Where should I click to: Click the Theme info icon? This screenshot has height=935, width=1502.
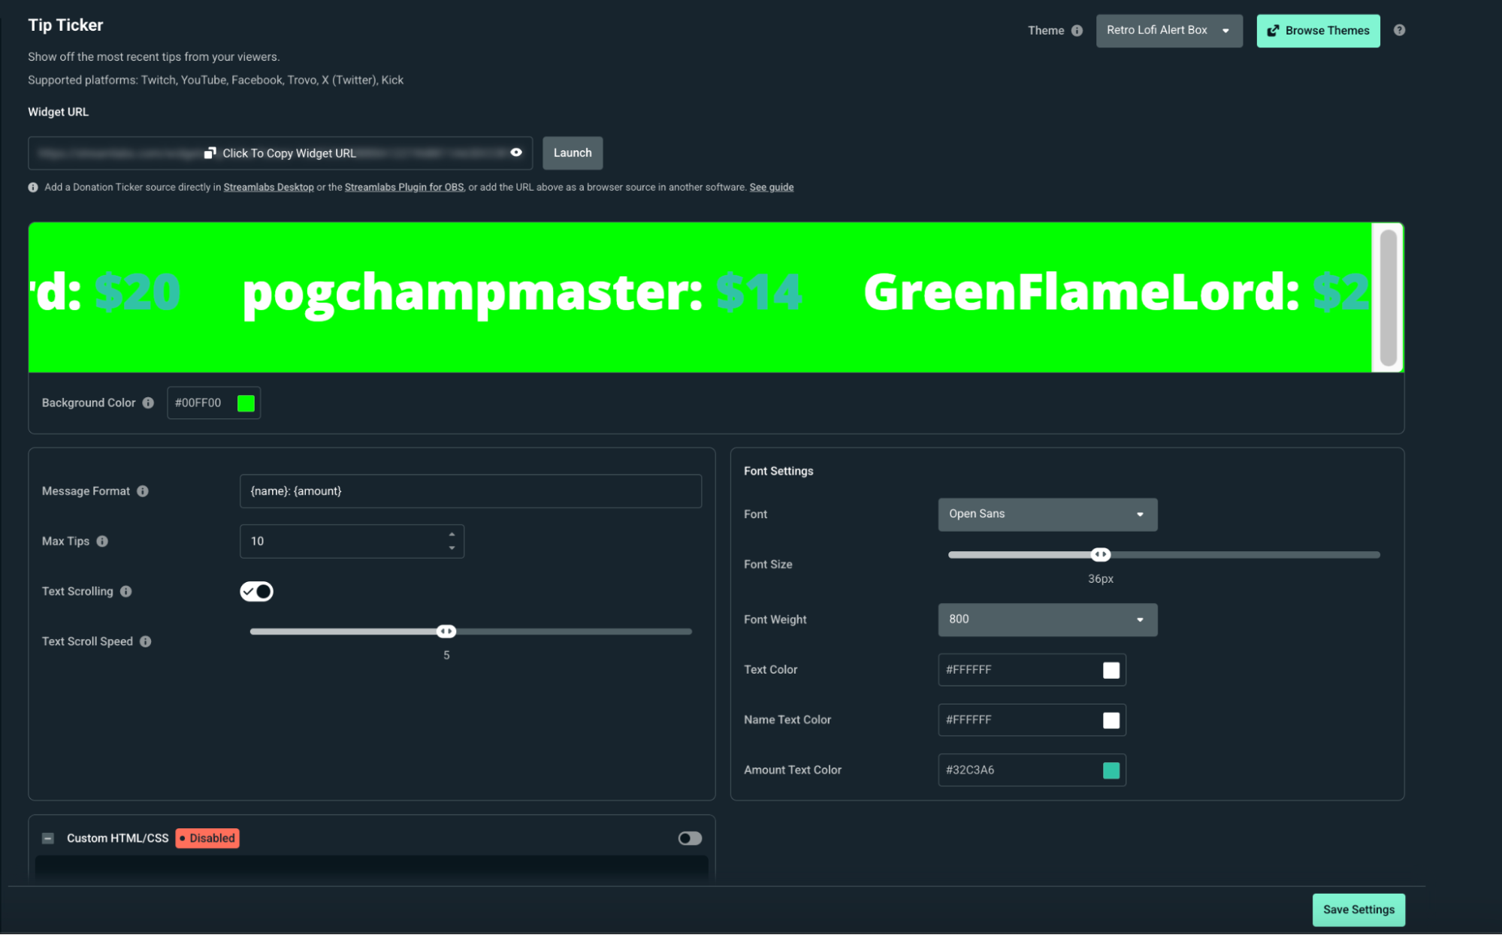pyautogui.click(x=1077, y=30)
